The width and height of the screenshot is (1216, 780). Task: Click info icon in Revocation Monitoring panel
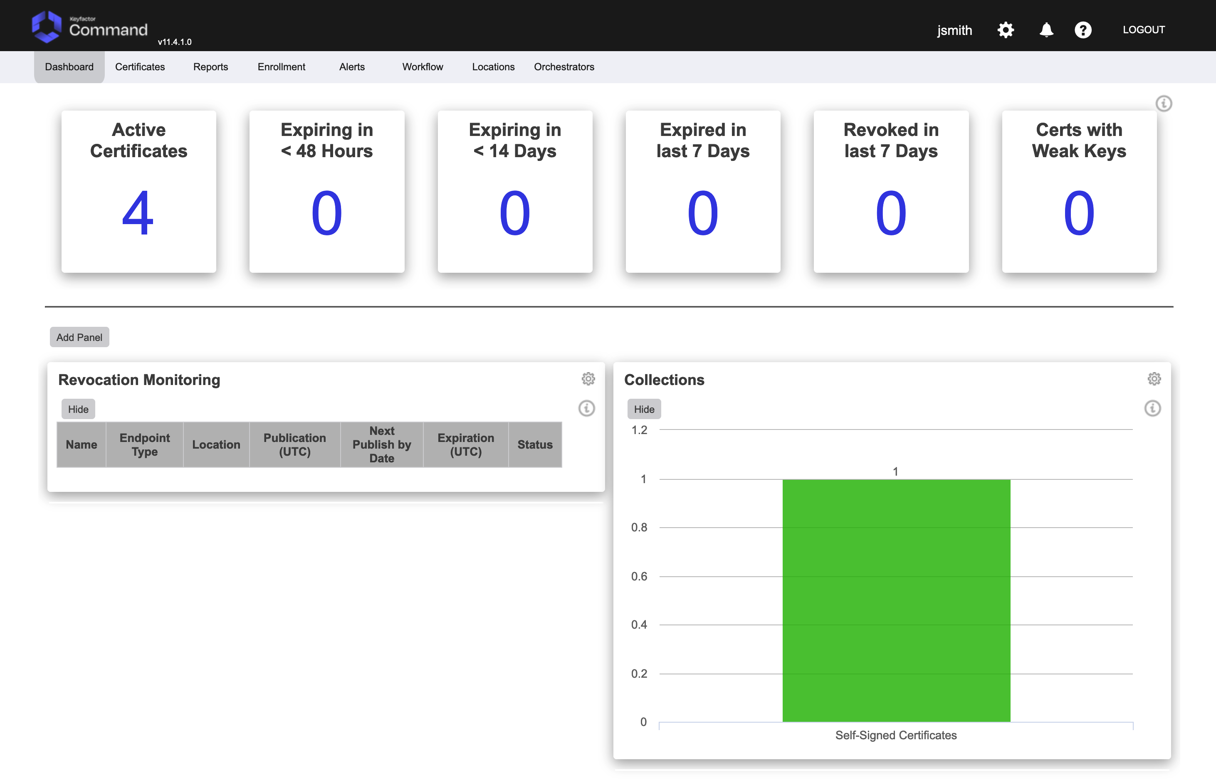586,408
